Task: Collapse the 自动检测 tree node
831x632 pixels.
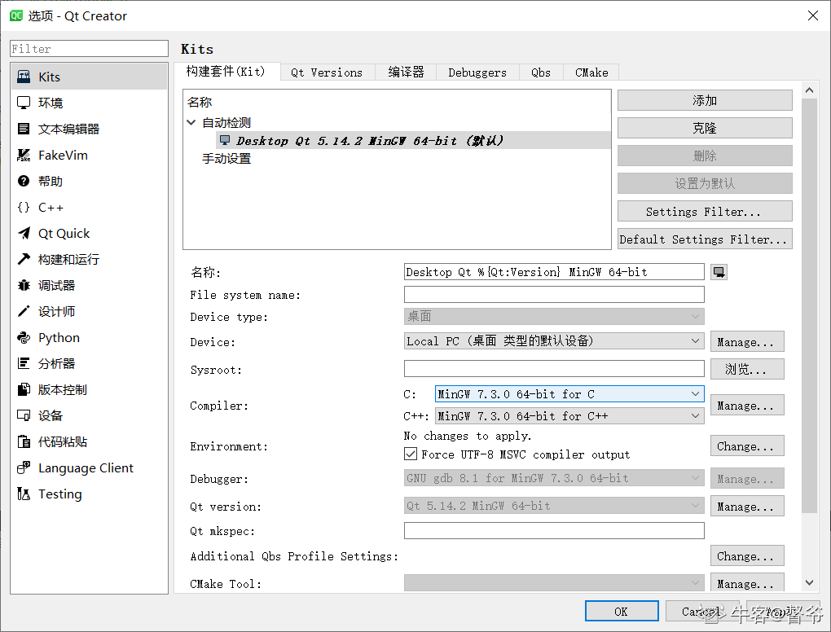Action: 191,122
